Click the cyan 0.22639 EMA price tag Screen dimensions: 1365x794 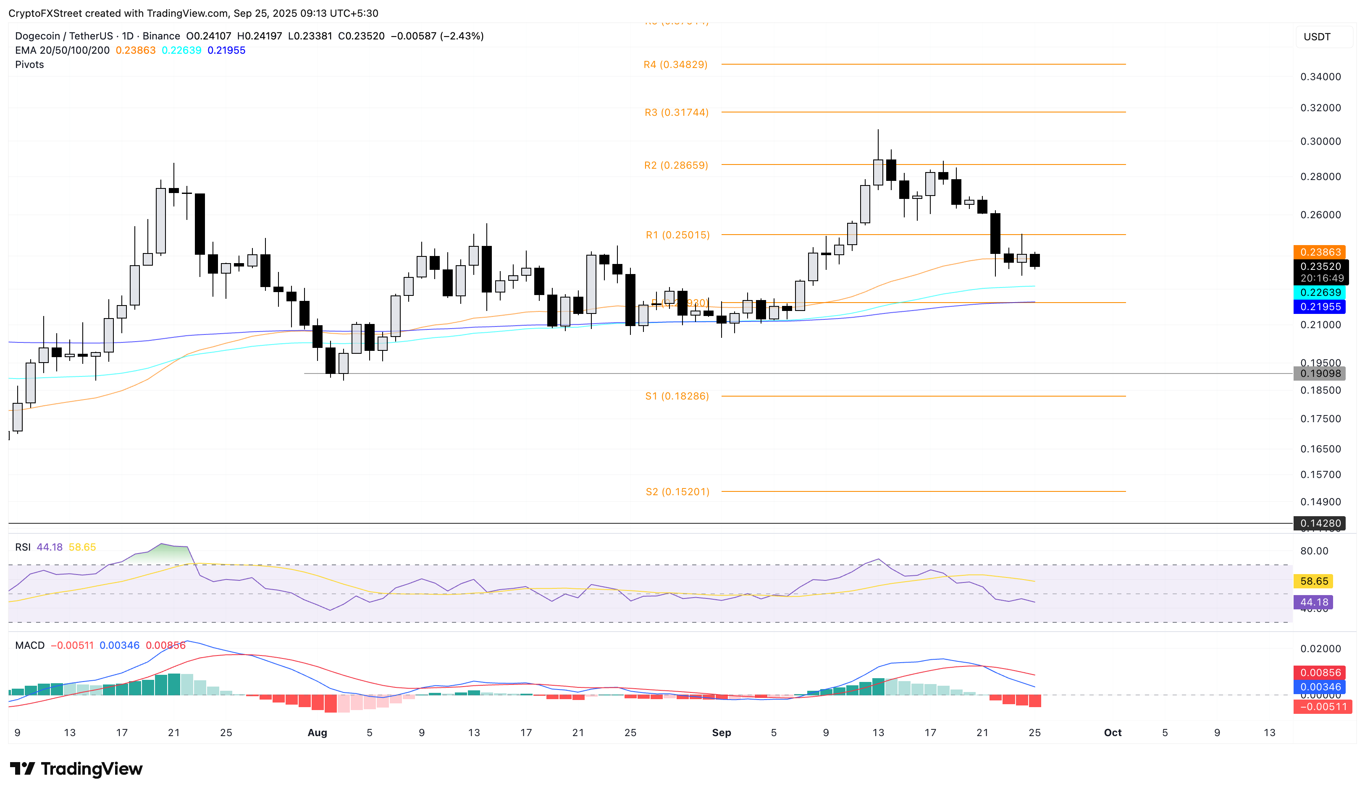(x=1320, y=292)
